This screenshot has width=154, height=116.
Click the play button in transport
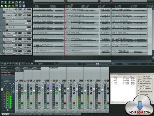coord(5,64)
